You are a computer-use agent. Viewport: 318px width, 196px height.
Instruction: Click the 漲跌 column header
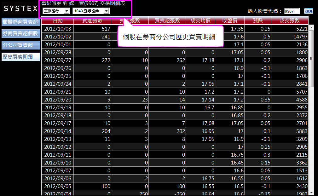click(x=257, y=21)
